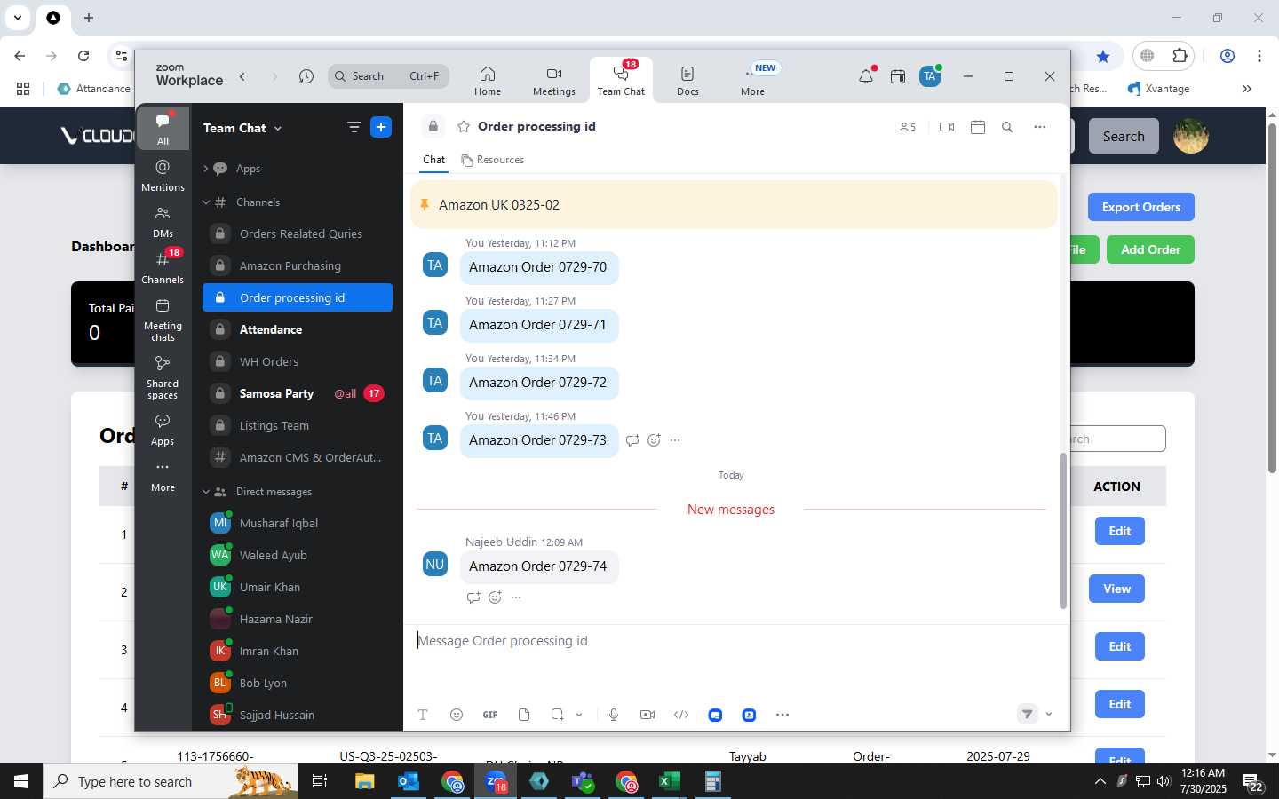Click the message input field
Image resolution: width=1279 pixels, height=799 pixels.
click(x=735, y=641)
